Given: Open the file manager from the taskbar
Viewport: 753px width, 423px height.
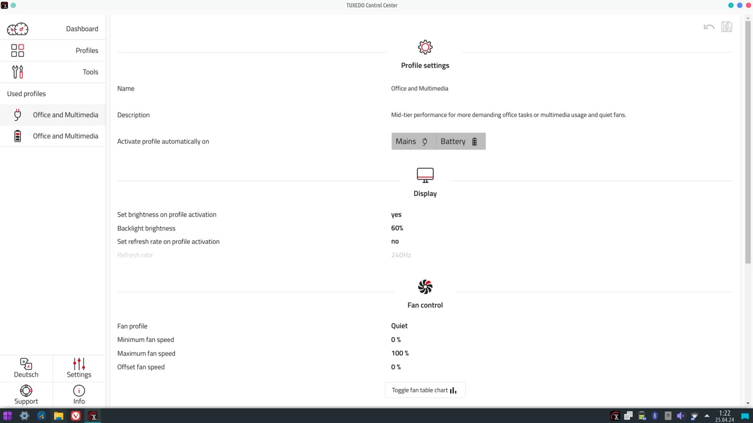Looking at the screenshot, I should 58,416.
